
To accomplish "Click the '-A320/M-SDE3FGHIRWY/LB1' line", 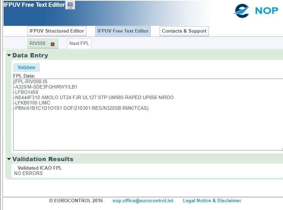I will point(46,87).
